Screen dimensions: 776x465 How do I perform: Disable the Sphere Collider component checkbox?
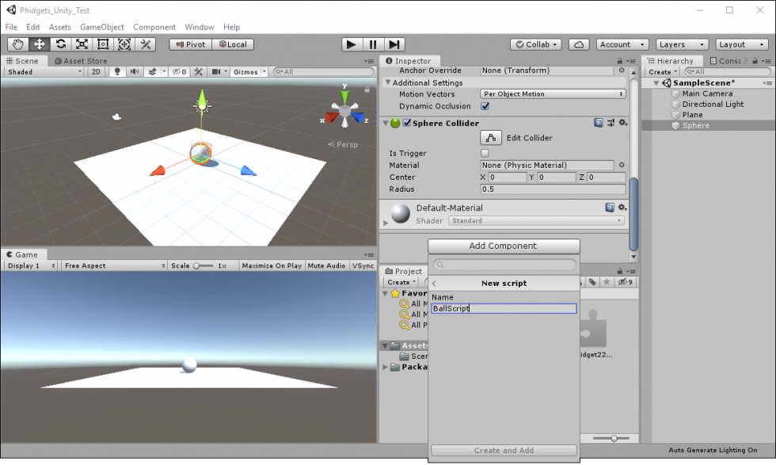click(x=407, y=124)
